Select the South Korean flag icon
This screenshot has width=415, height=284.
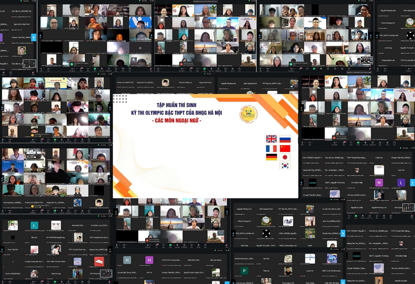tap(285, 166)
